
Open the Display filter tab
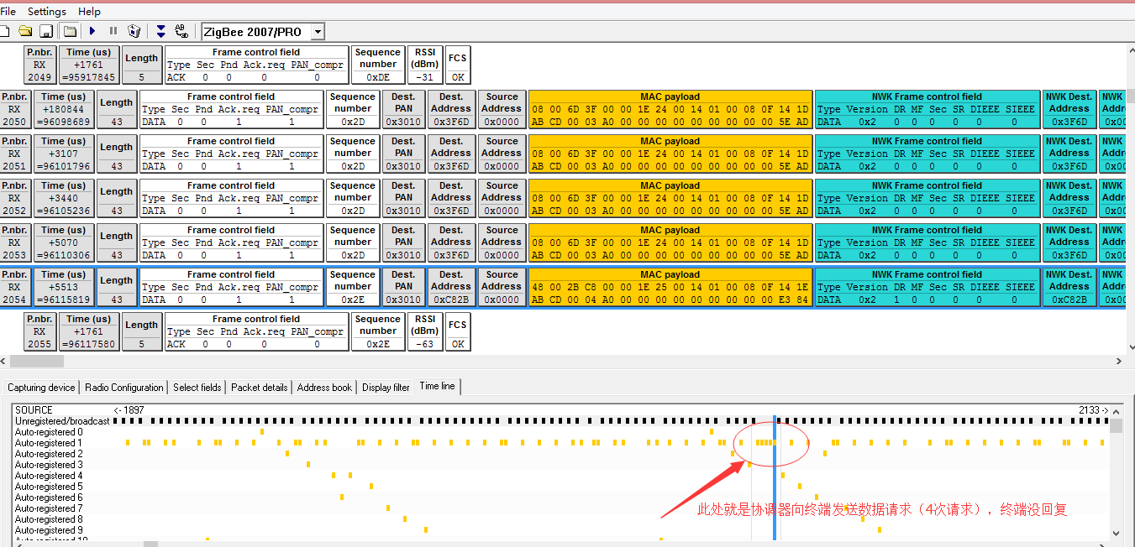[x=386, y=388]
